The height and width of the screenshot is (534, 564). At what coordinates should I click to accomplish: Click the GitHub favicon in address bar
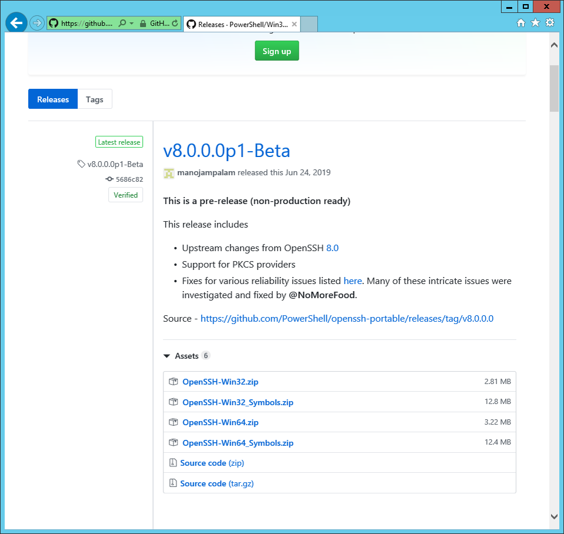tap(54, 24)
